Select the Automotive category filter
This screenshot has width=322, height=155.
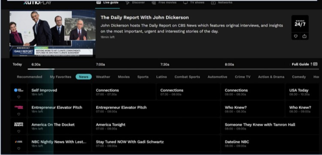click(x=217, y=77)
